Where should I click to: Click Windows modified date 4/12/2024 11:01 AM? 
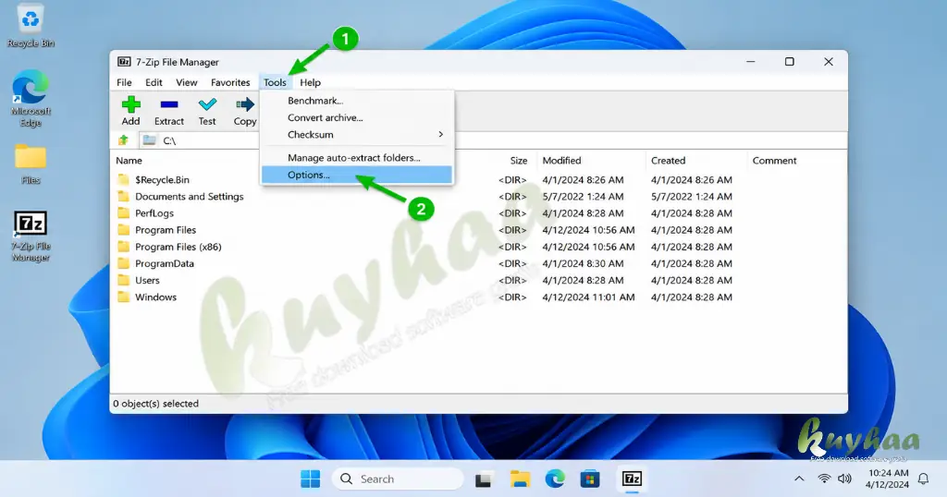[x=588, y=297]
